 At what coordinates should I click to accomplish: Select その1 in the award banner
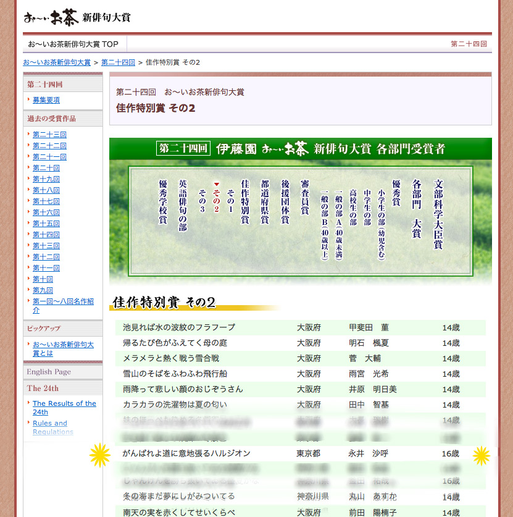pos(231,201)
